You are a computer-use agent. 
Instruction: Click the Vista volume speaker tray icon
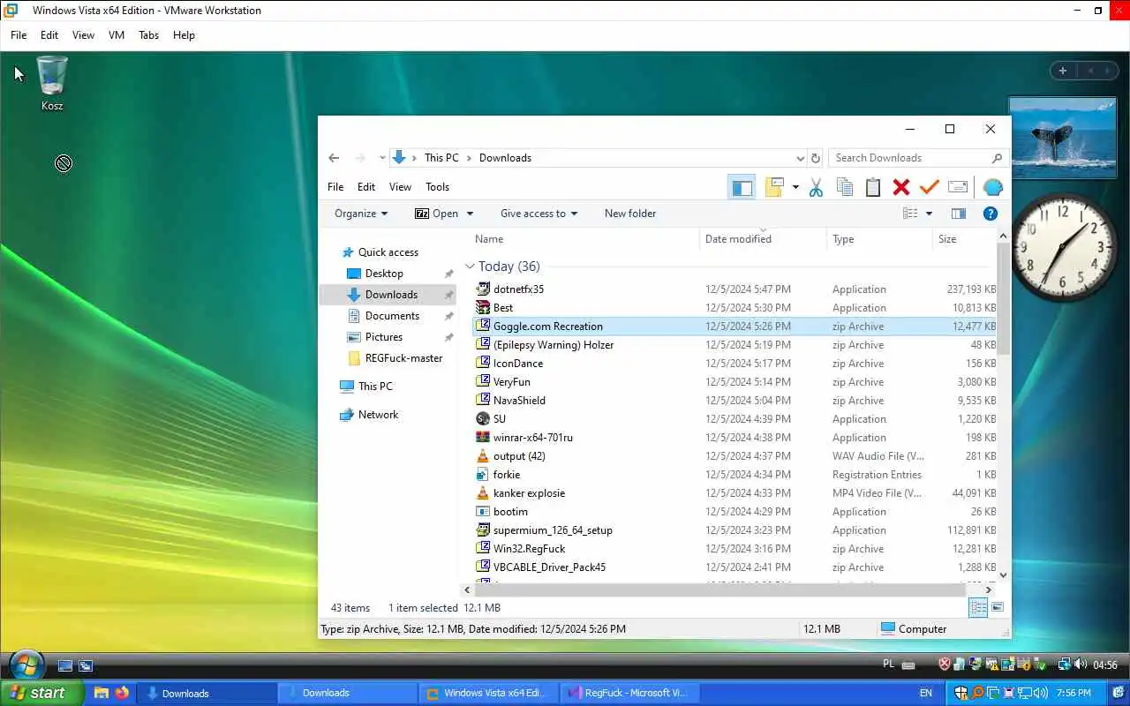[x=1081, y=665]
